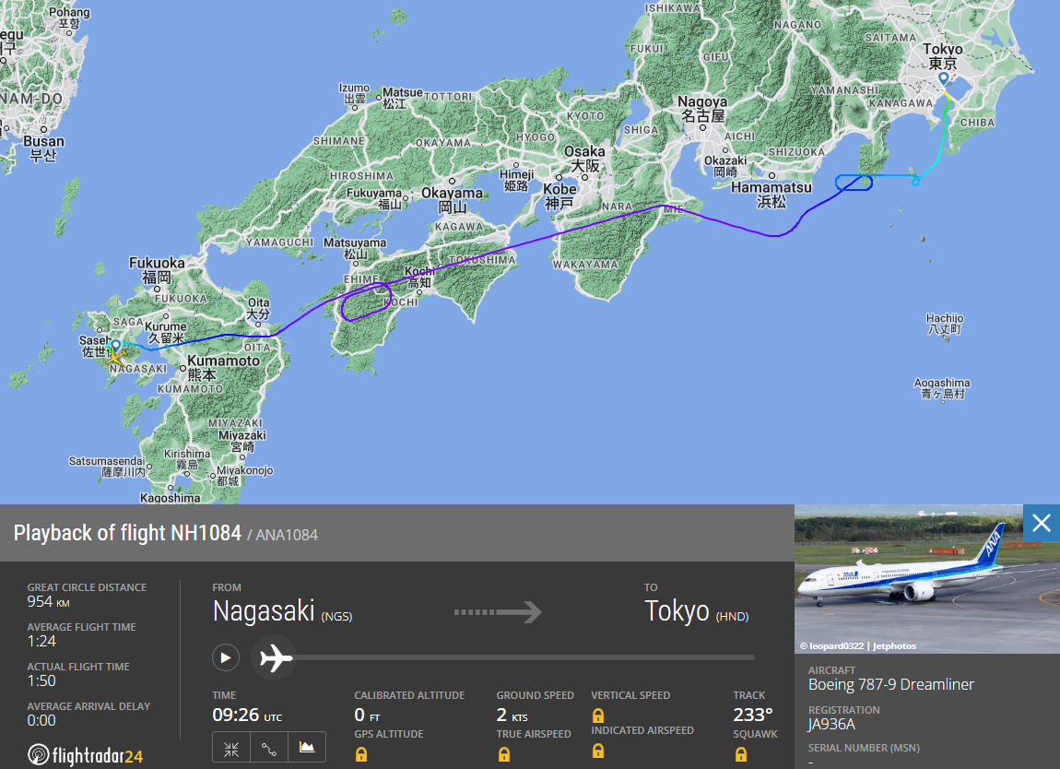Click the GPS Altitude lock icon

[x=361, y=754]
